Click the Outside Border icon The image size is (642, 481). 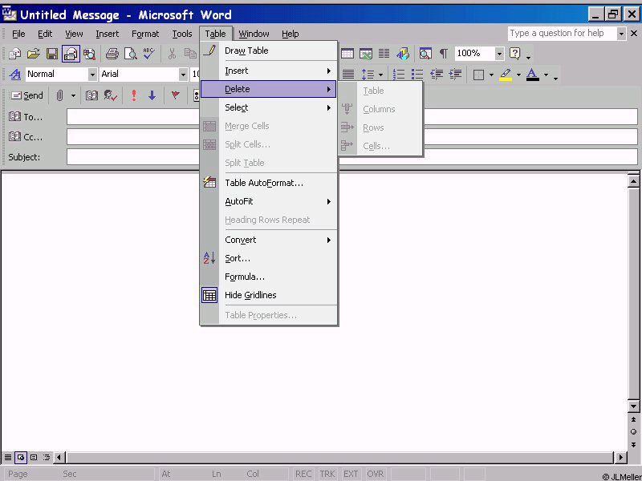(478, 75)
